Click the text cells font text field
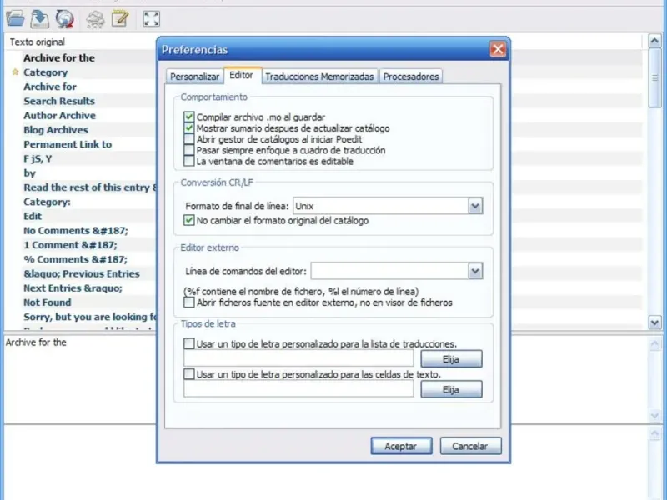The width and height of the screenshot is (667, 500). pos(298,389)
